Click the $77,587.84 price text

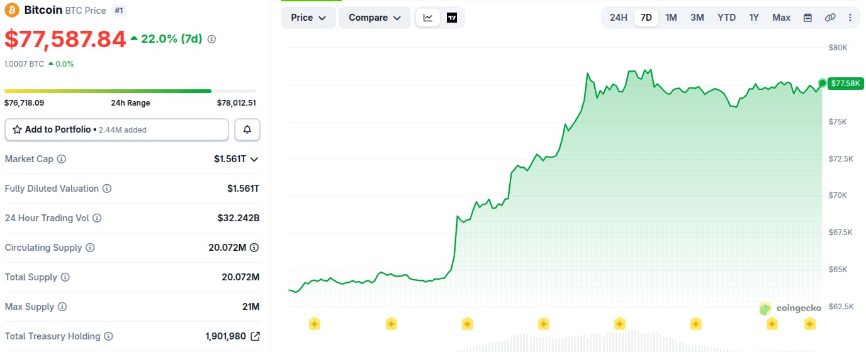pos(65,39)
